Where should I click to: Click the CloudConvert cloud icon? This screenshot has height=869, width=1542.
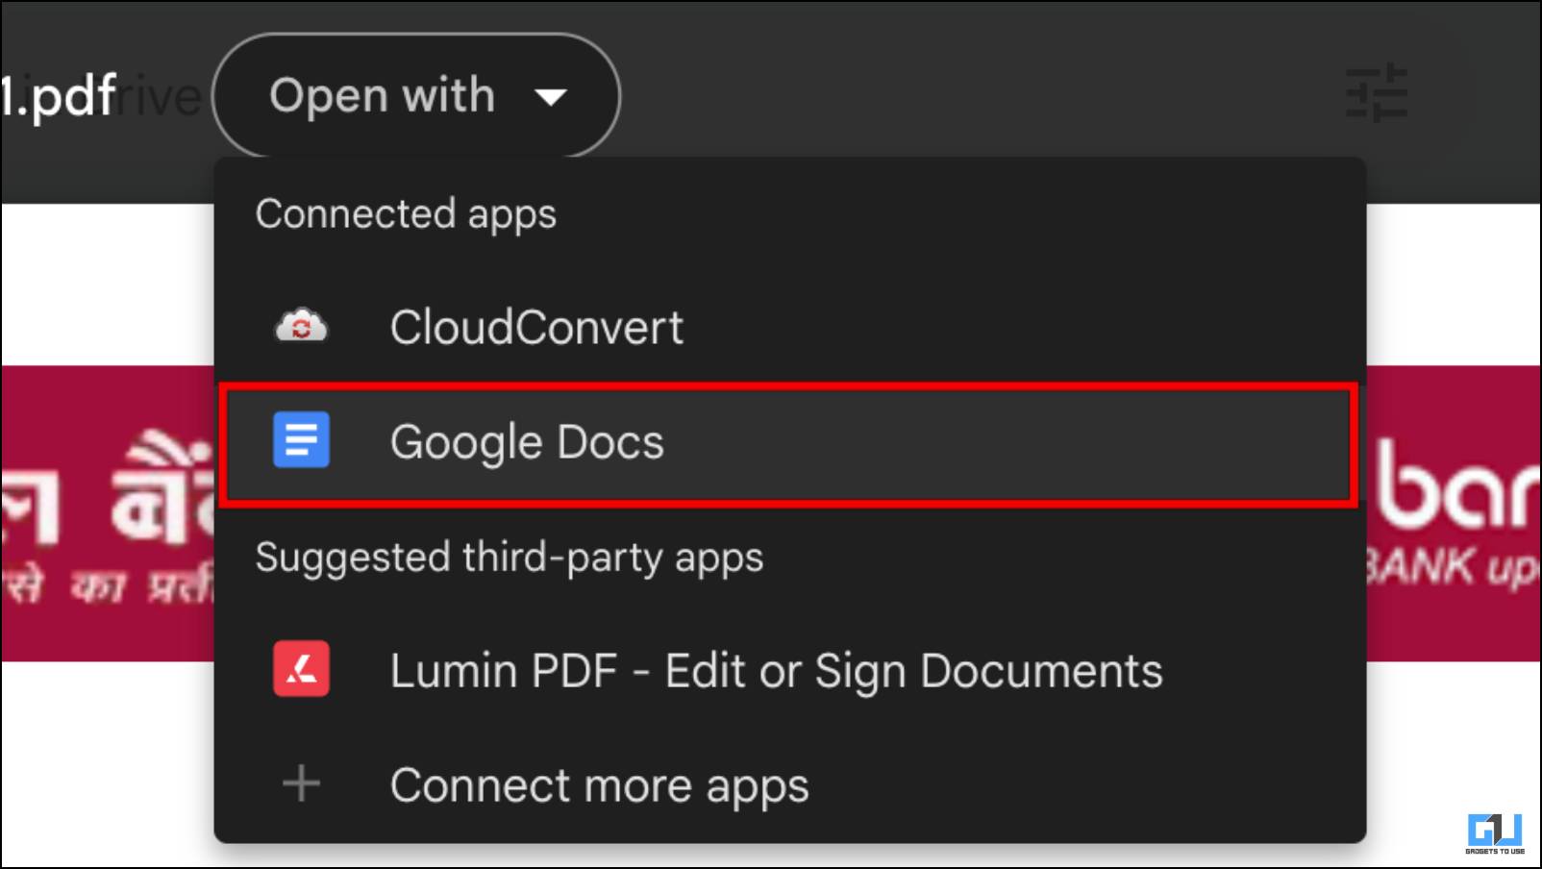coord(301,326)
